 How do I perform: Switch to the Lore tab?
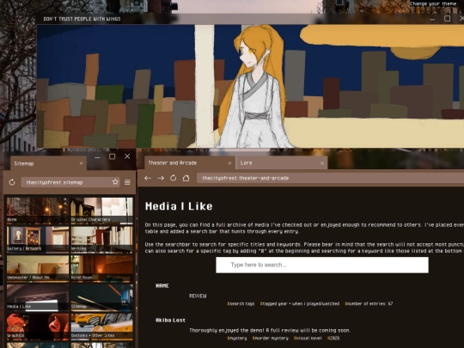282,162
